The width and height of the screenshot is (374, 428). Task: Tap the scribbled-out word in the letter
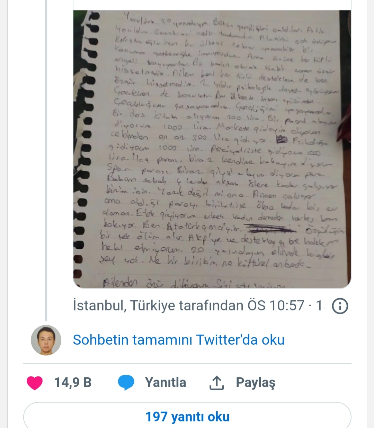(274, 229)
